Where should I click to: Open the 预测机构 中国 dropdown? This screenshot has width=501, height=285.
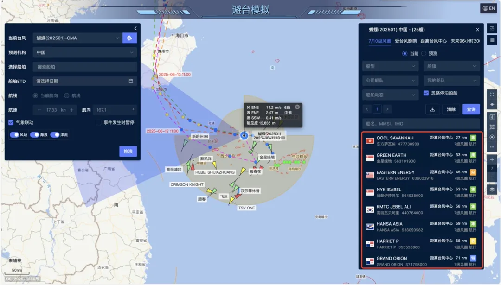tap(85, 52)
